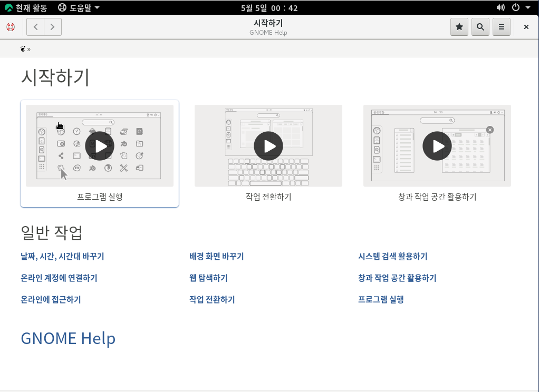539x392 pixels.
Task: Click the GNOME foot breadcrumb icon
Action: coord(23,49)
